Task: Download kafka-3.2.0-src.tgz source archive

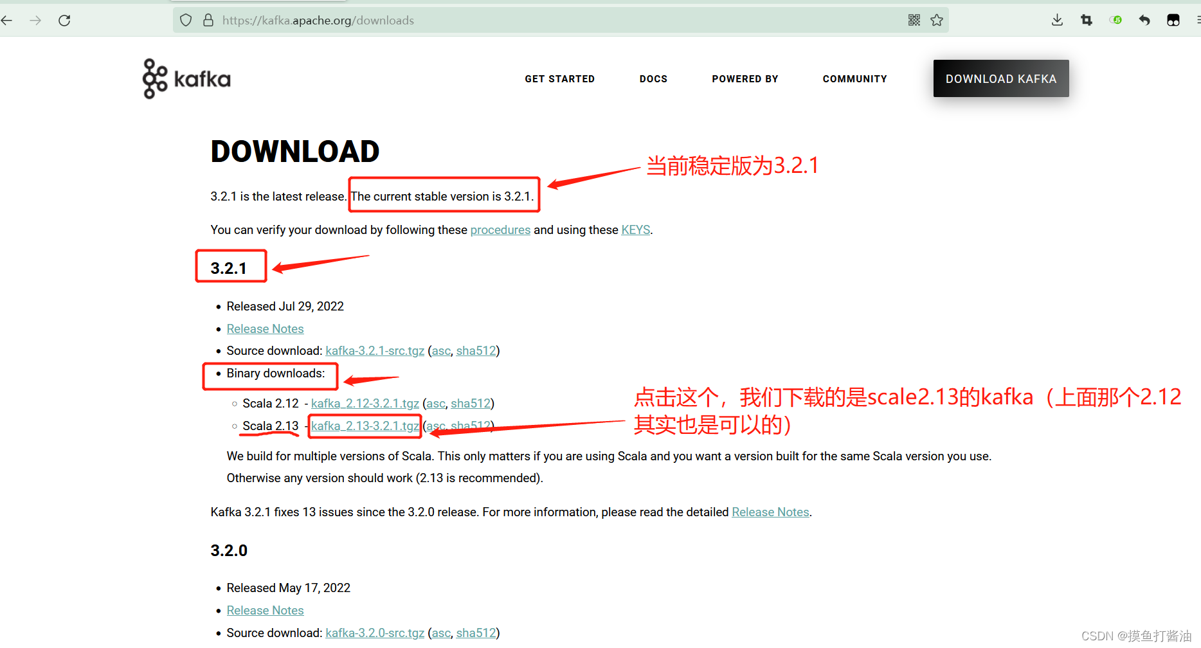Action: [375, 633]
